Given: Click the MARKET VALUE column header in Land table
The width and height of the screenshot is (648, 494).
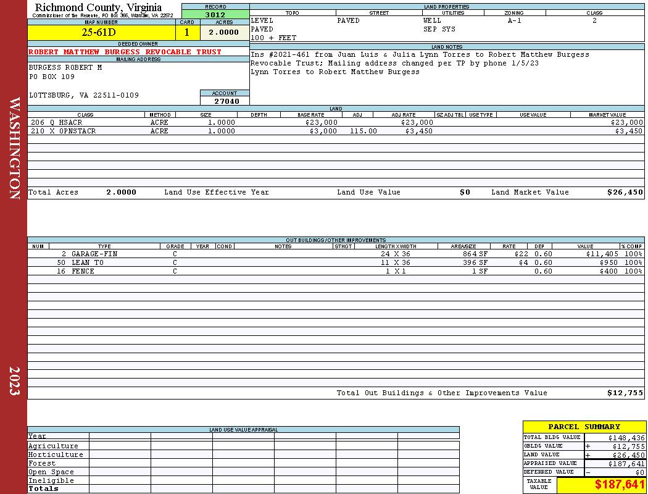Looking at the screenshot, I should click(x=607, y=114).
